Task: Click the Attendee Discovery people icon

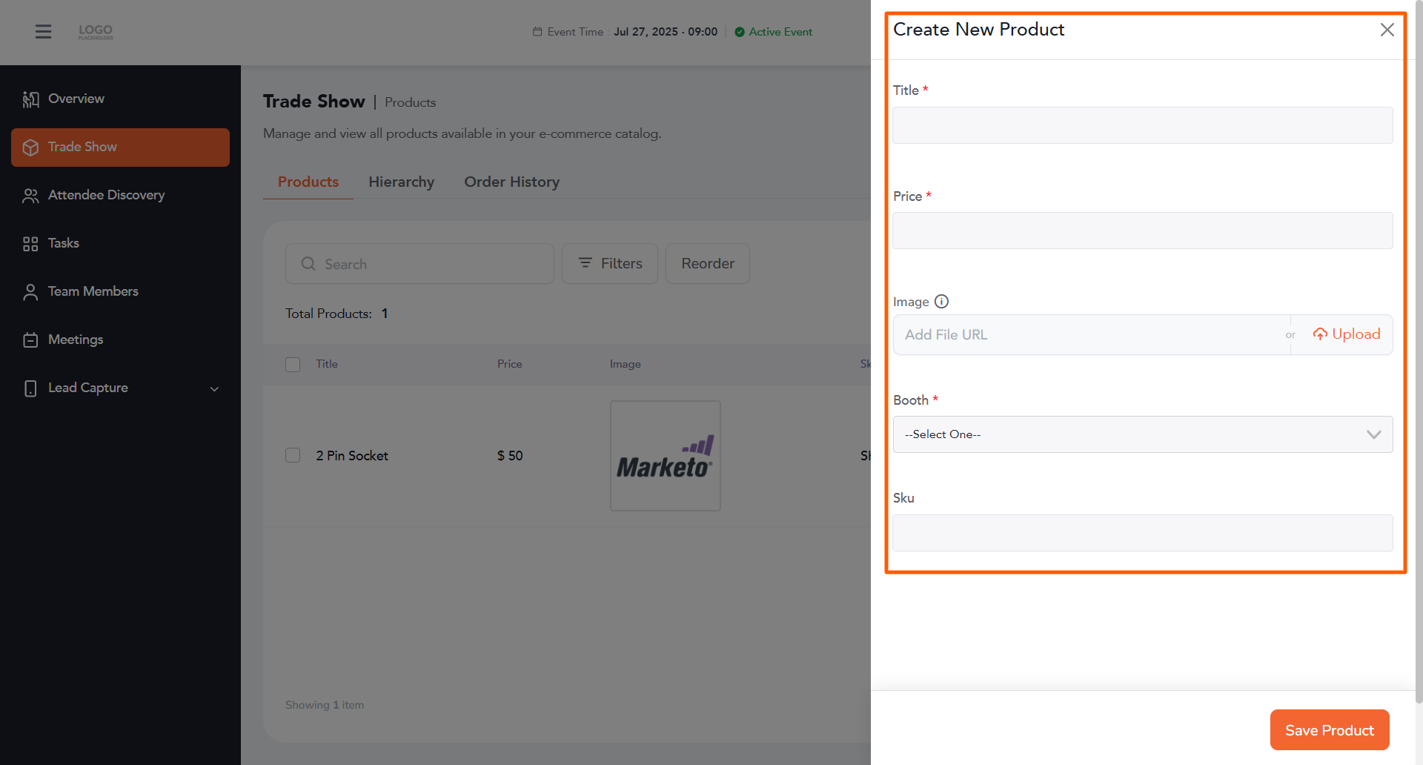Action: pos(30,196)
